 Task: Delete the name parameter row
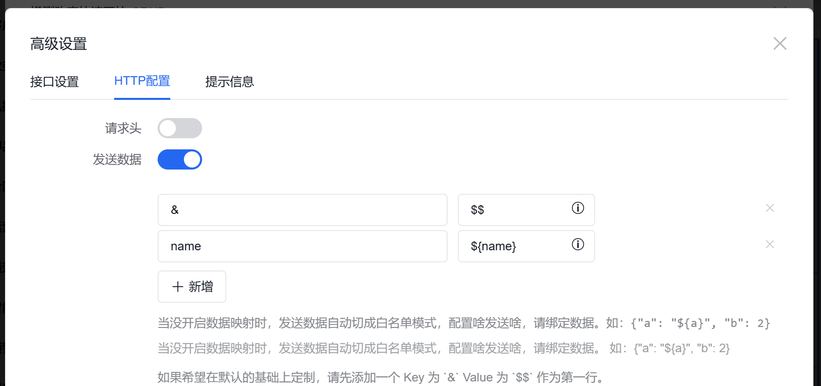769,244
